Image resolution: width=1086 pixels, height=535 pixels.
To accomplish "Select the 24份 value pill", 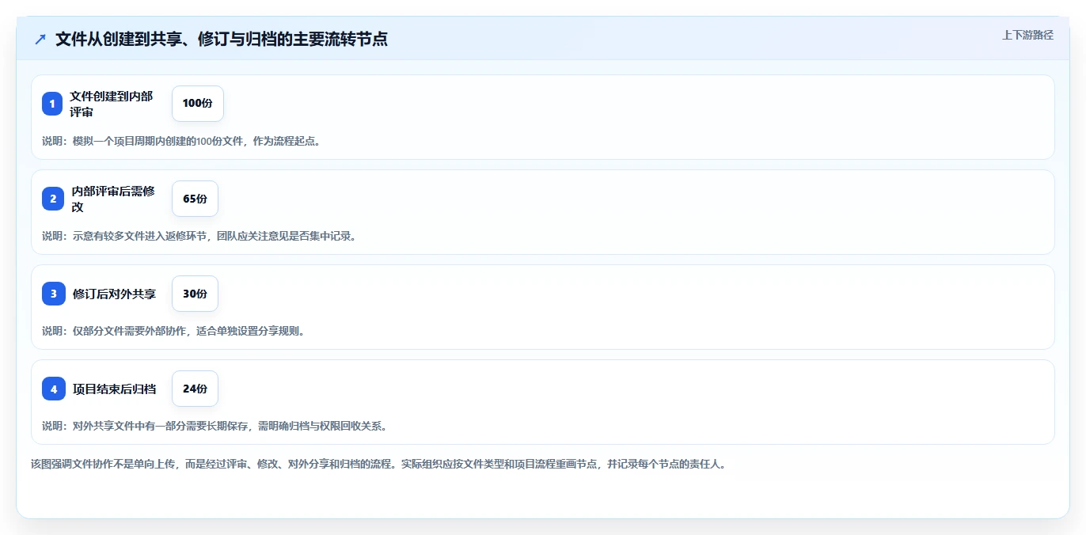I will (x=195, y=389).
